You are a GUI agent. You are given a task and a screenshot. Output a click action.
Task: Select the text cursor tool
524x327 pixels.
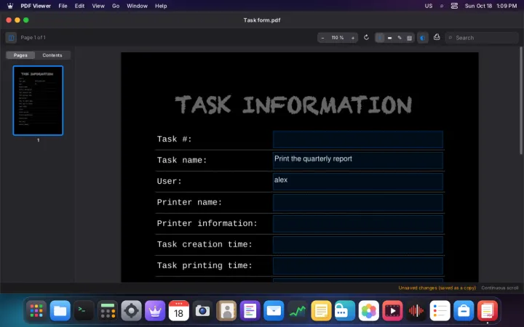click(380, 38)
